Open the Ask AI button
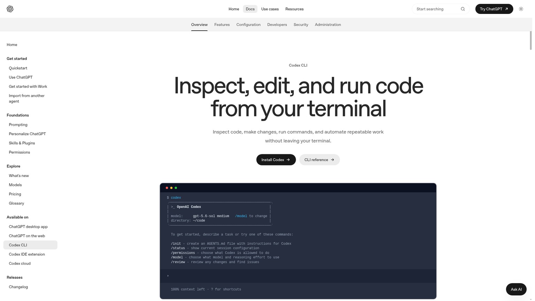Viewport: 535px width, 301px height. (516, 290)
